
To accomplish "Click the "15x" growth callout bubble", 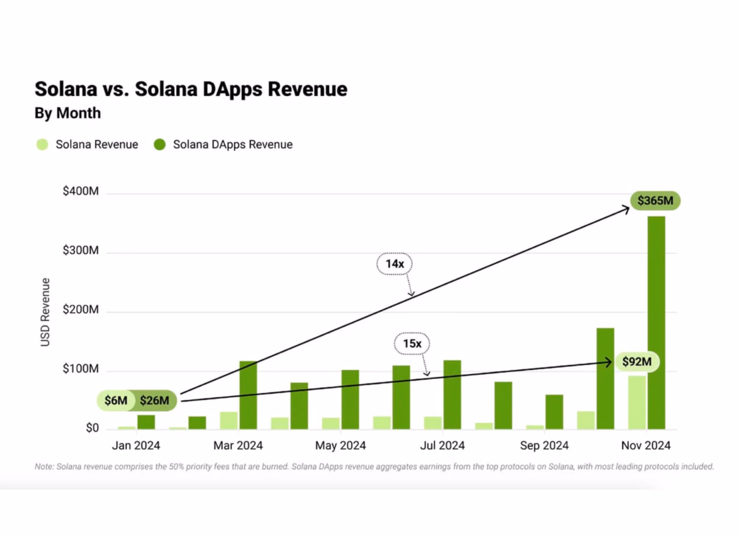I will [412, 344].
